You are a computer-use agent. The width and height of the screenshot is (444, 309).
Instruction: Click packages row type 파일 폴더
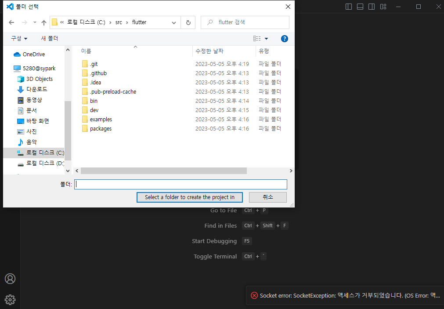coord(270,129)
